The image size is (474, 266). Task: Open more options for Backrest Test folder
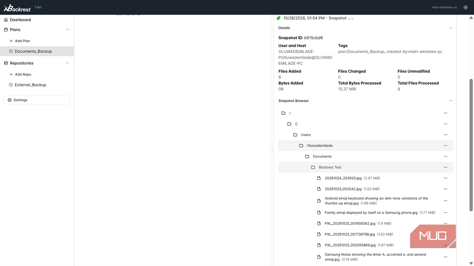[x=446, y=167]
